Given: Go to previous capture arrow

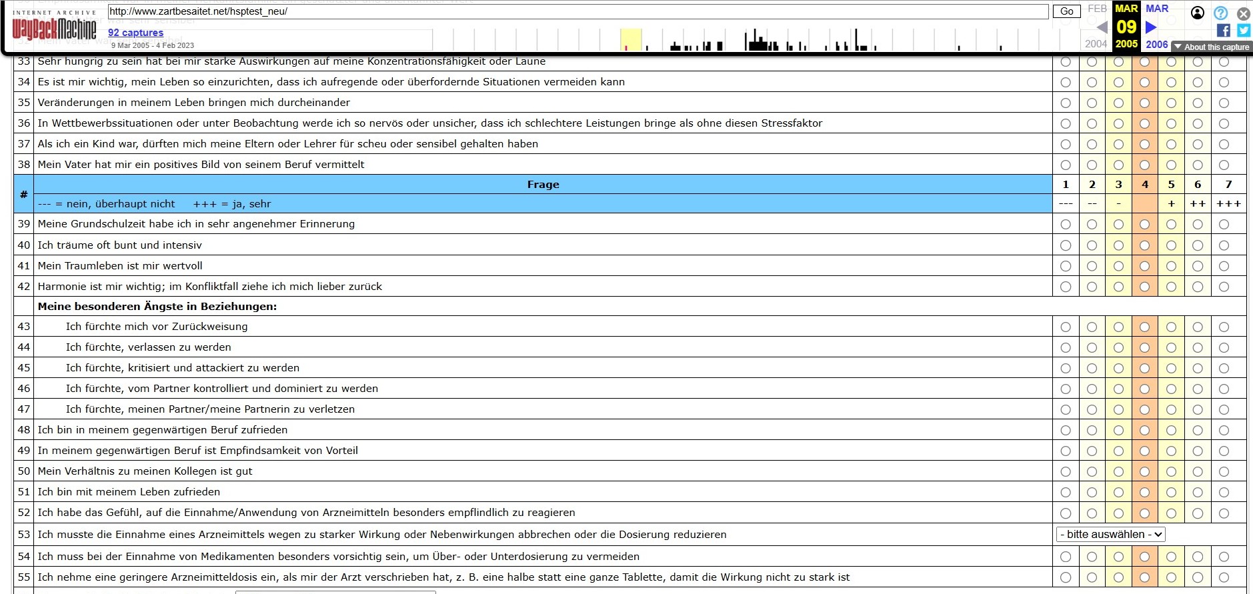Looking at the screenshot, I should pyautogui.click(x=1102, y=27).
